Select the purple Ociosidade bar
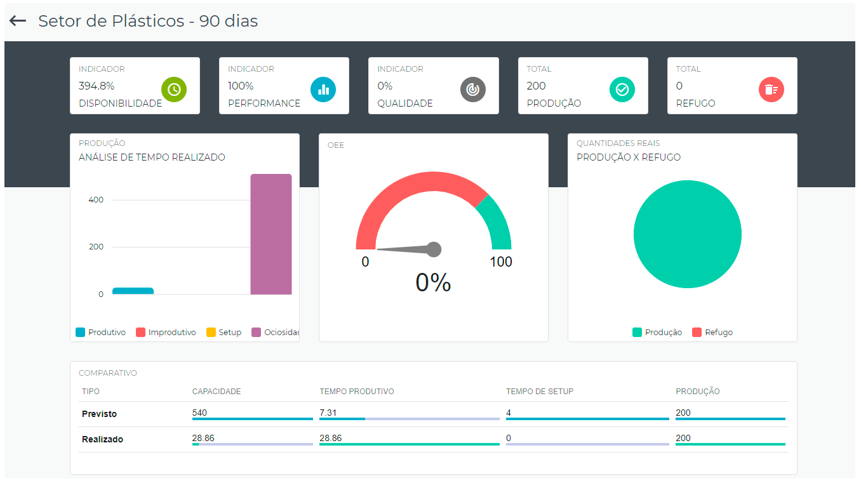This screenshot has width=861, height=483. pos(271,234)
